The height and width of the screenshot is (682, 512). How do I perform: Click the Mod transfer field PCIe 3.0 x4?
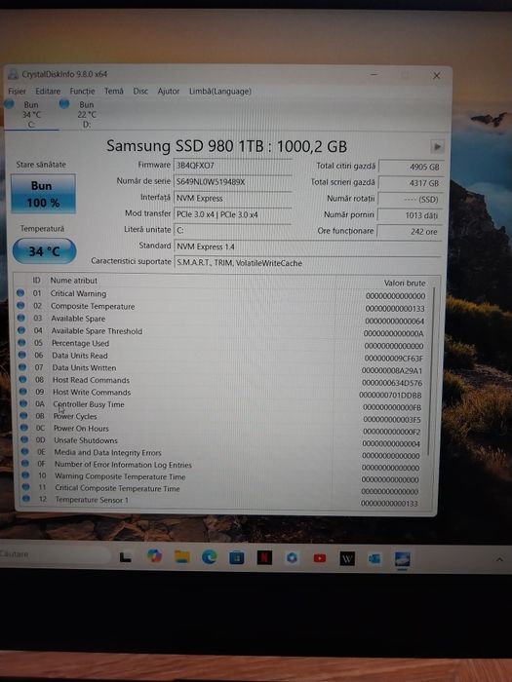[x=232, y=214]
